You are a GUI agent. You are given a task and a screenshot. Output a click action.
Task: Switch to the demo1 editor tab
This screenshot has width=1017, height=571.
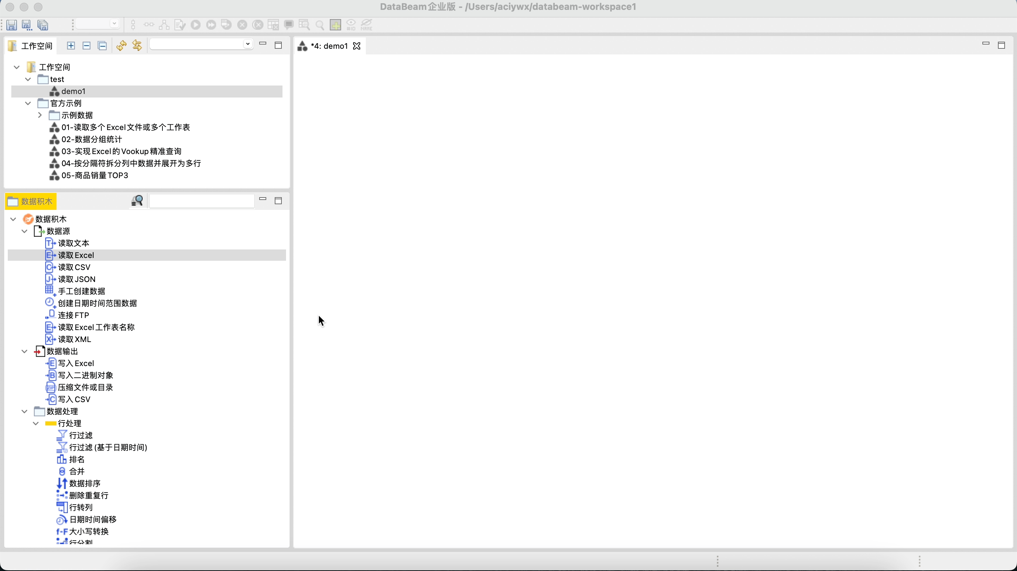(x=328, y=46)
